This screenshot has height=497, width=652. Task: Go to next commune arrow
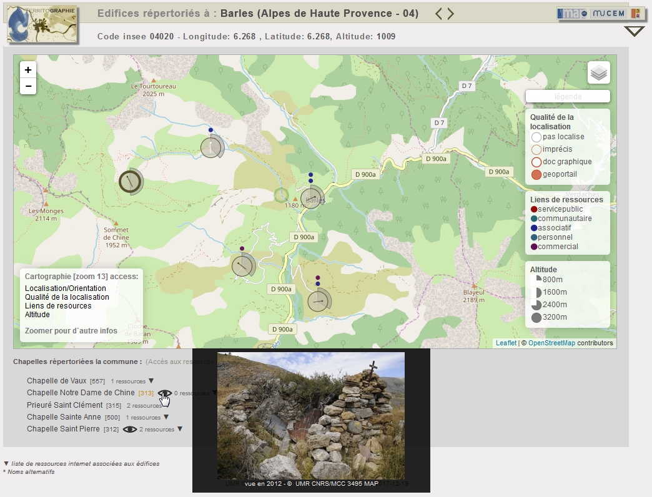click(451, 14)
